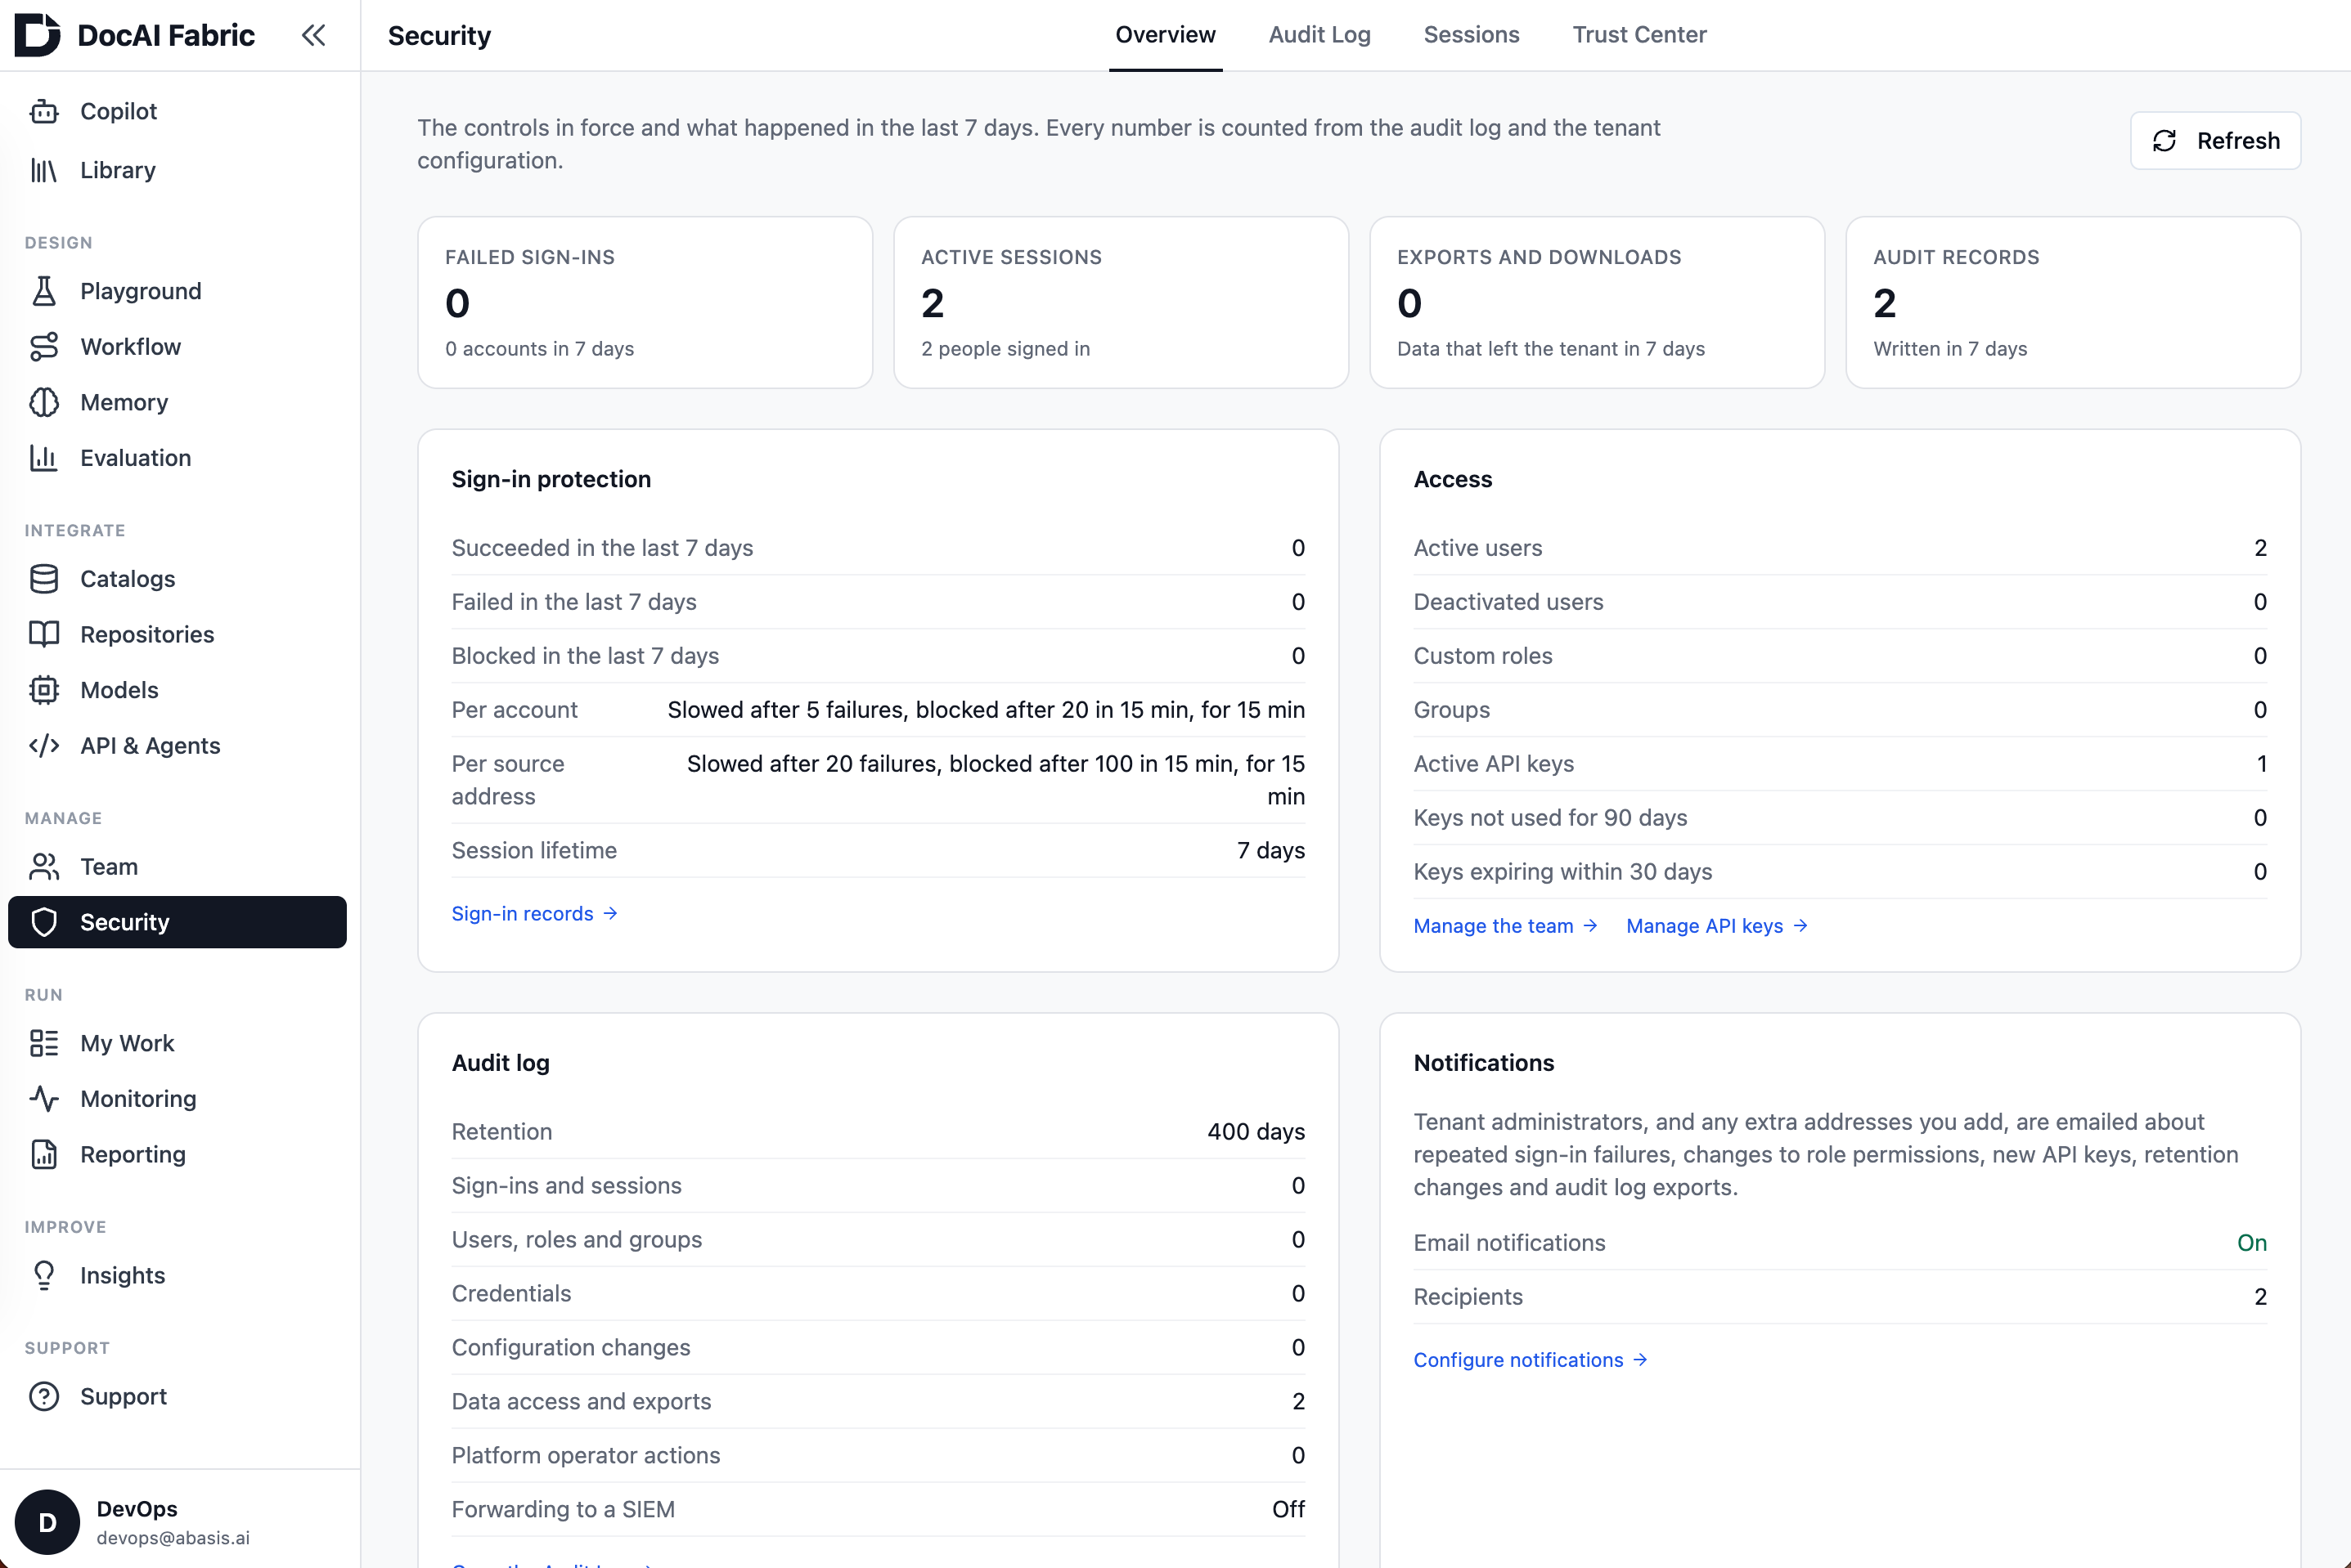
Task: Click the 'Platform operator actions' row label
Action: pos(585,1455)
